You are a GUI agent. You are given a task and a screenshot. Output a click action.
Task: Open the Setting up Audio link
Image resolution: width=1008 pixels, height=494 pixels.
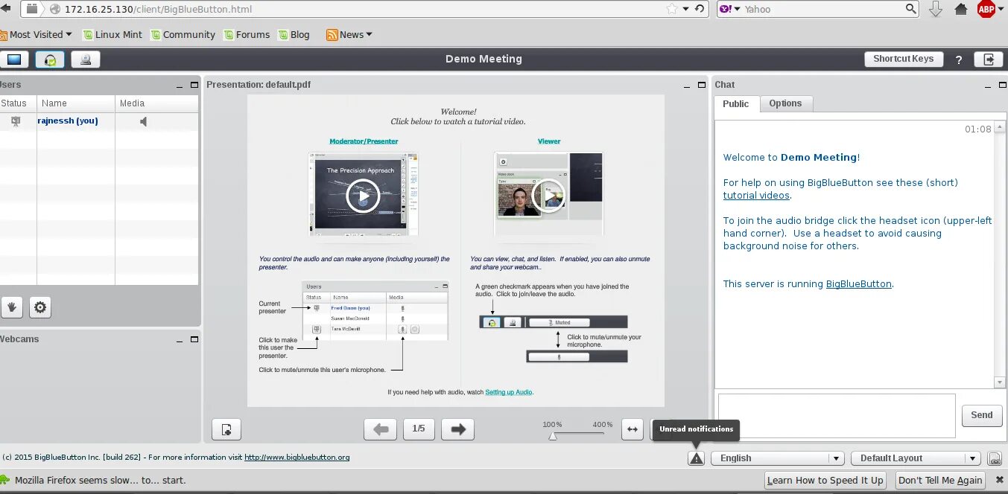click(509, 392)
